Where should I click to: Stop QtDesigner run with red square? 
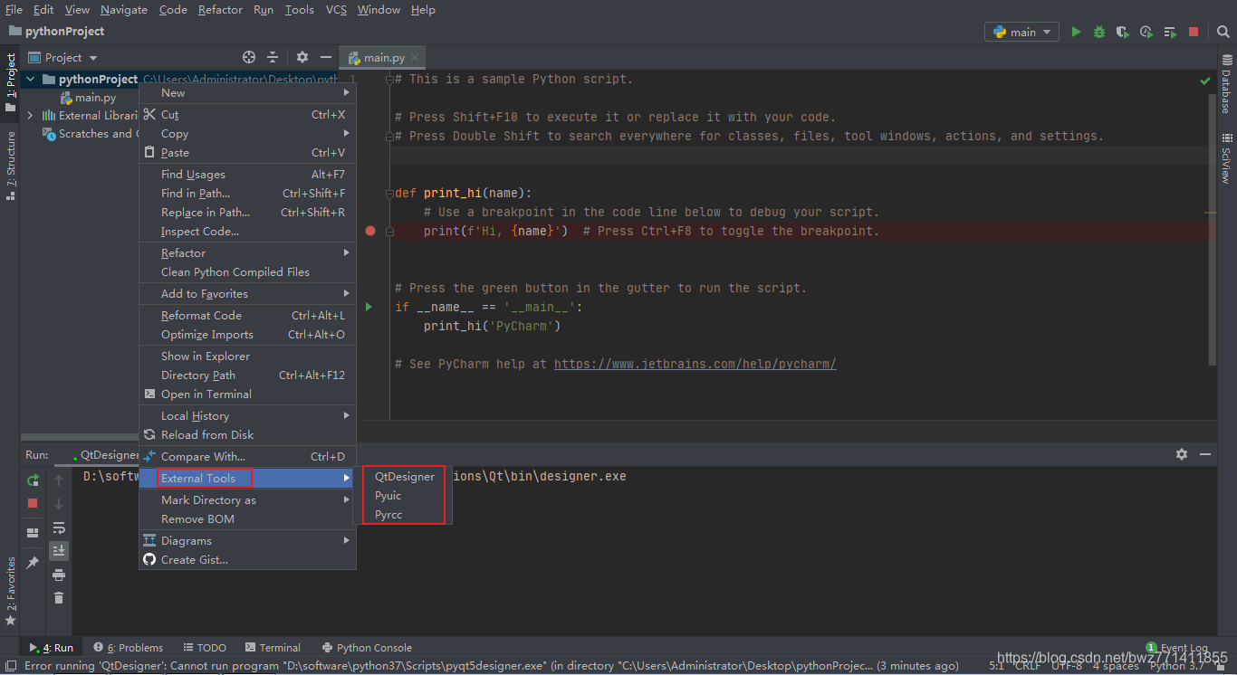point(33,503)
